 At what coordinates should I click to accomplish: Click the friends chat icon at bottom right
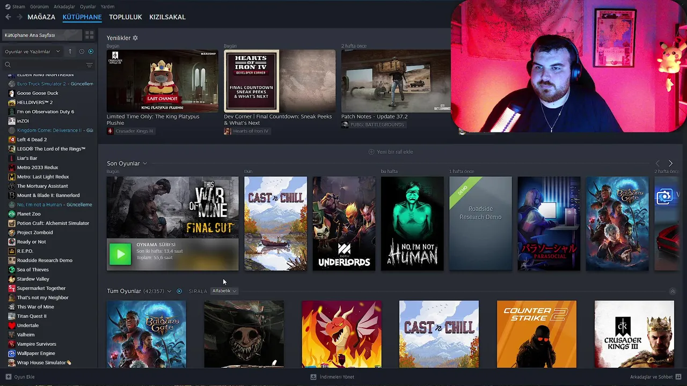tap(678, 377)
